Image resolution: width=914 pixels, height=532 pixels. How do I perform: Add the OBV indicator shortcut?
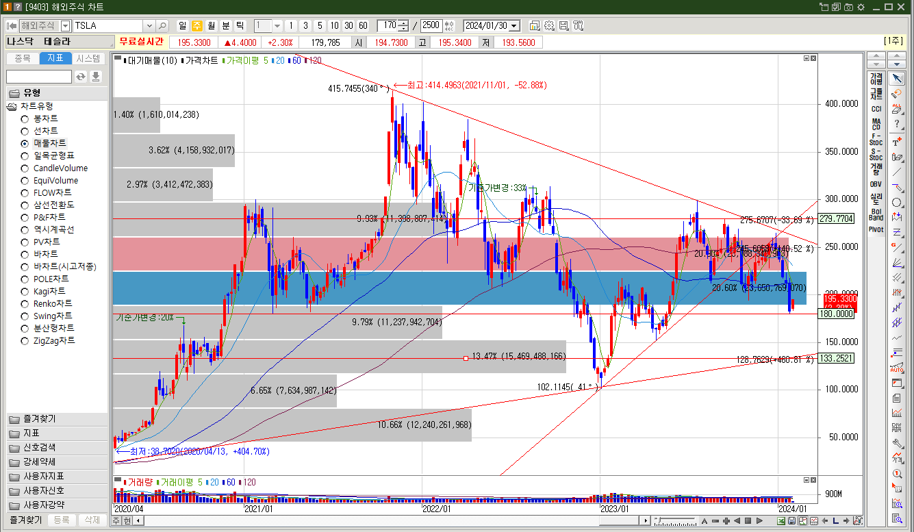coord(876,184)
